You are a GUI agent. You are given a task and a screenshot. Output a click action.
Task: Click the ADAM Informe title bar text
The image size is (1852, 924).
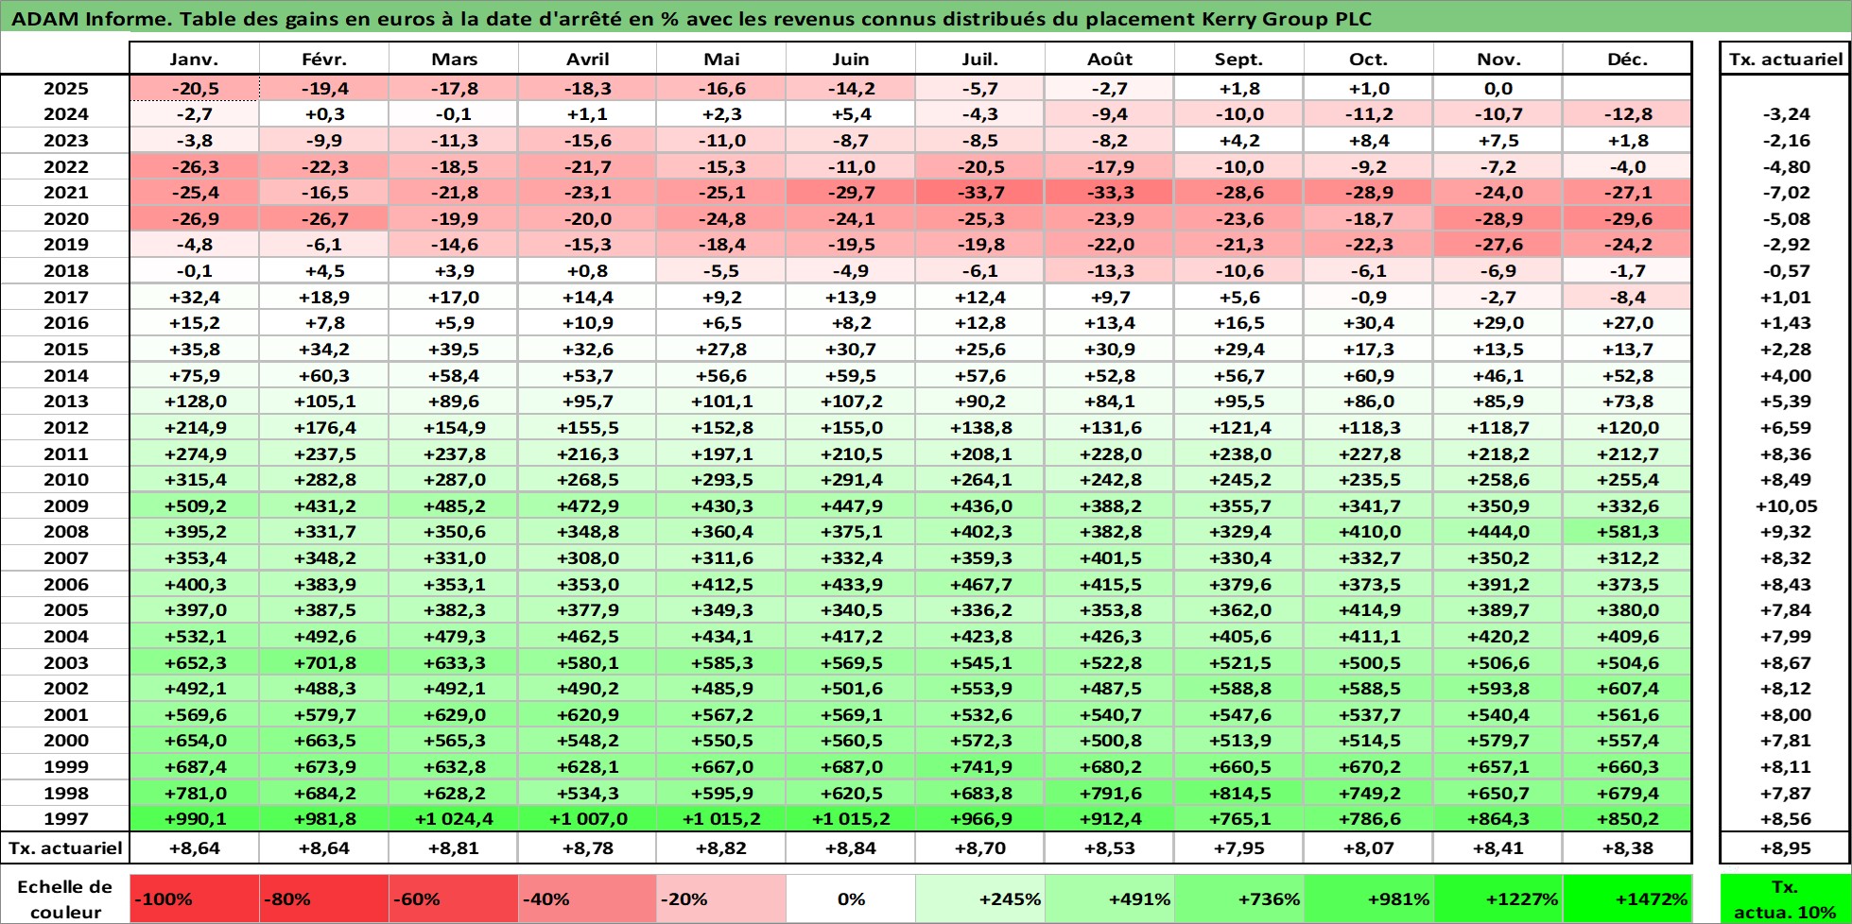pyautogui.click(x=691, y=18)
